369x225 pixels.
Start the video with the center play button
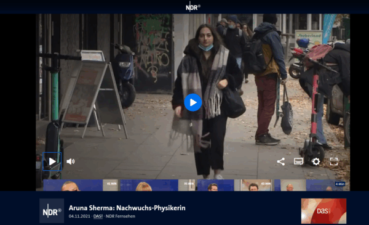pyautogui.click(x=192, y=102)
